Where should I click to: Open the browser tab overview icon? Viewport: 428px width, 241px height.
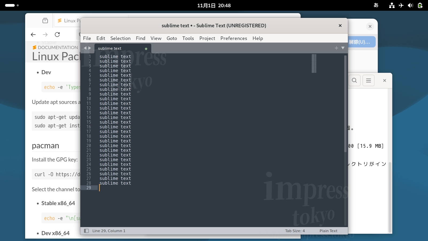[x=45, y=21]
